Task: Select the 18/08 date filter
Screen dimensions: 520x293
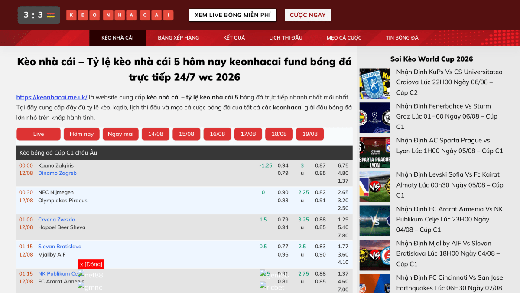Action: [x=279, y=134]
